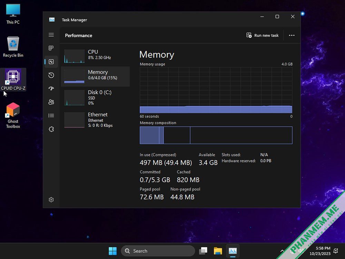Viewport: 345px width, 259px height.
Task: Click the "4.0 GB" graph maximum label
Action: [x=287, y=64]
